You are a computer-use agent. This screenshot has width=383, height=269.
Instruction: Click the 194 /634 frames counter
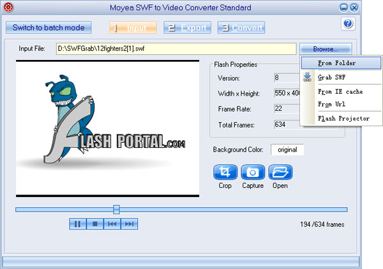pos(322,224)
